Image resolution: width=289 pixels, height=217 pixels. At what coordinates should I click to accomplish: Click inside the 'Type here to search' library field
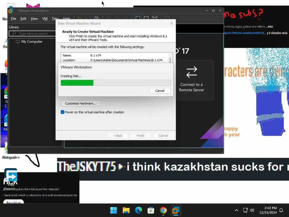coord(32,33)
